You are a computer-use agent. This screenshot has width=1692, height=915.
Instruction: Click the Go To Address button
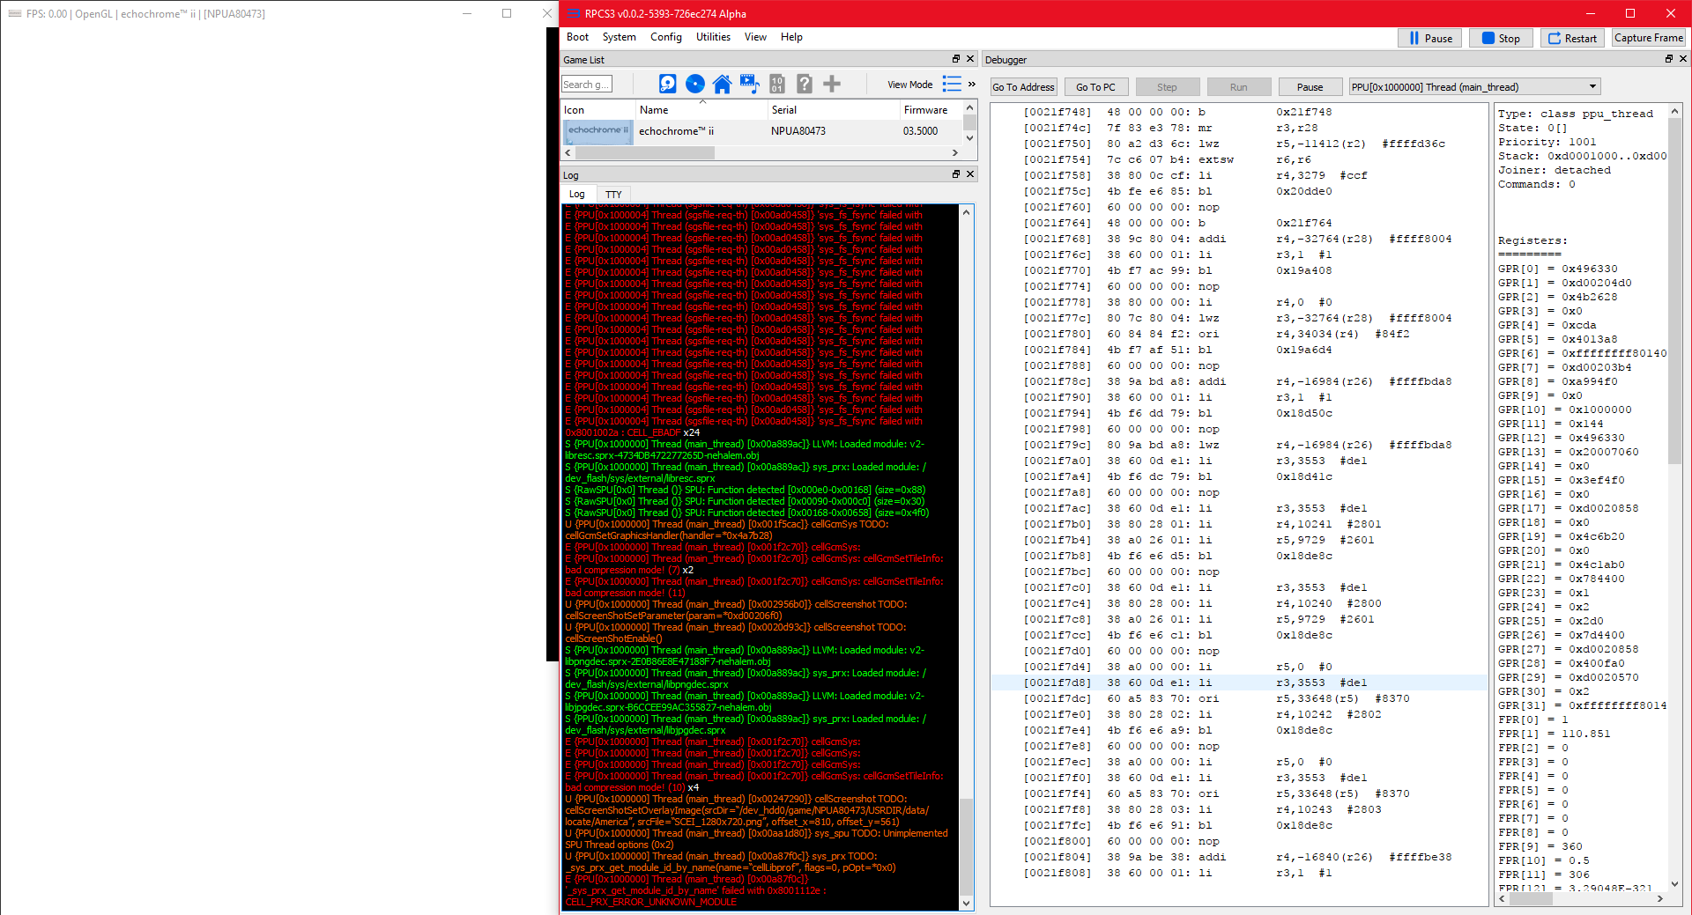[x=1022, y=87]
